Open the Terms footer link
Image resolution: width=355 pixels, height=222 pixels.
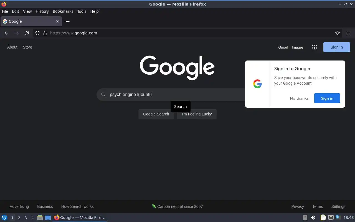318,206
